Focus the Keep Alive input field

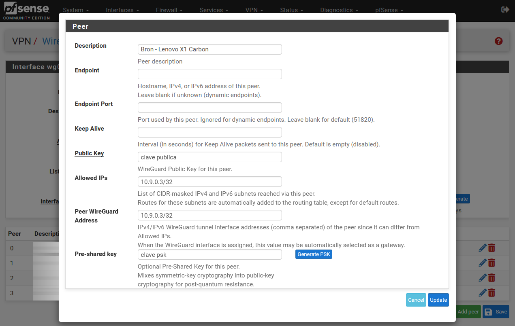tap(209, 132)
